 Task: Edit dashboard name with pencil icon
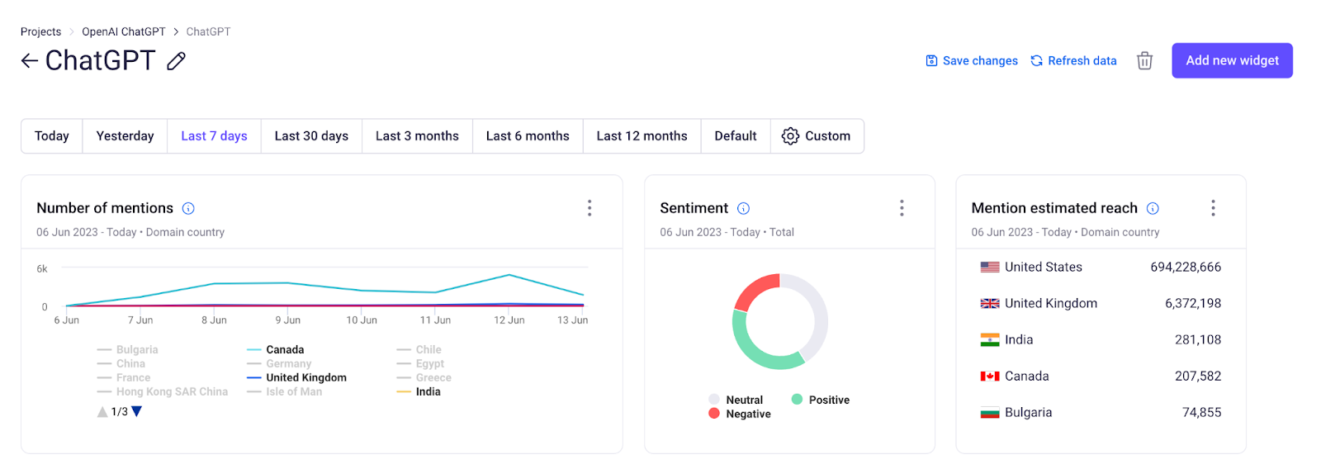(x=176, y=61)
